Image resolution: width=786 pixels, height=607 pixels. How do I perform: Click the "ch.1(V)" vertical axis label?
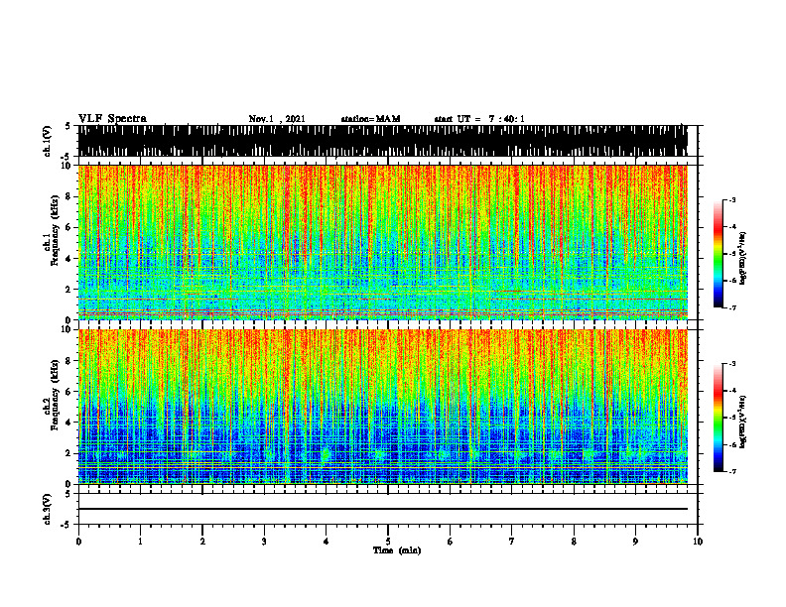(x=47, y=141)
